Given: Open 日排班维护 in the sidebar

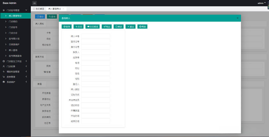Looking at the screenshot, I should click(16, 44).
